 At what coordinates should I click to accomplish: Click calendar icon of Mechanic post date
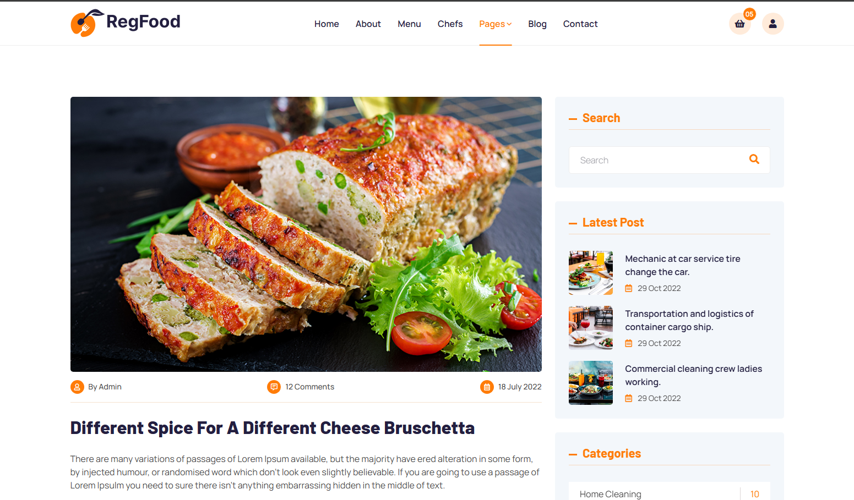629,288
